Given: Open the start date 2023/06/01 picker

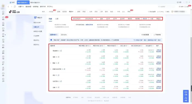Looking at the screenshot, I should (77, 19).
